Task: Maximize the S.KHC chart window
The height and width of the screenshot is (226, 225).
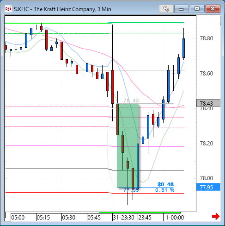Action: (x=197, y=9)
